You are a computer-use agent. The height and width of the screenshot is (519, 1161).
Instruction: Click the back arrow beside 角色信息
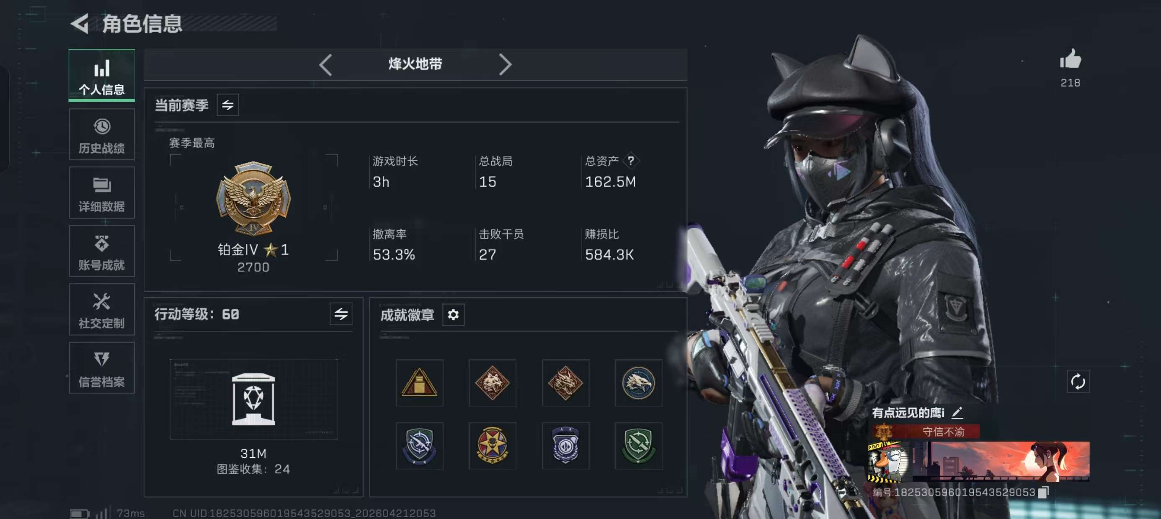(80, 23)
